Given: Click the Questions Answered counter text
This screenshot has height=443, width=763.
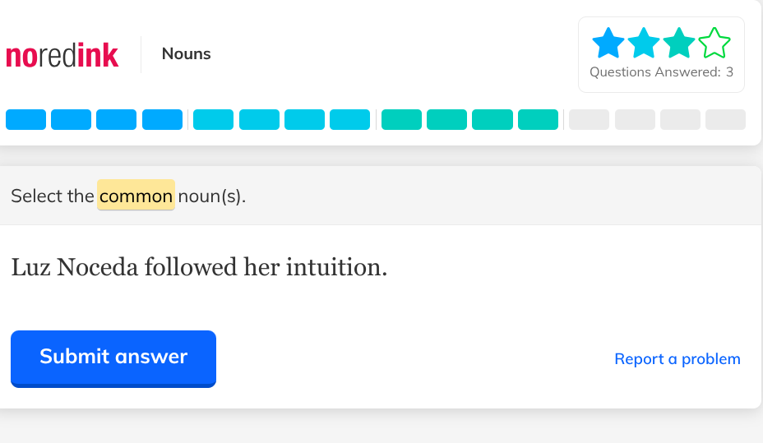Looking at the screenshot, I should [x=661, y=72].
